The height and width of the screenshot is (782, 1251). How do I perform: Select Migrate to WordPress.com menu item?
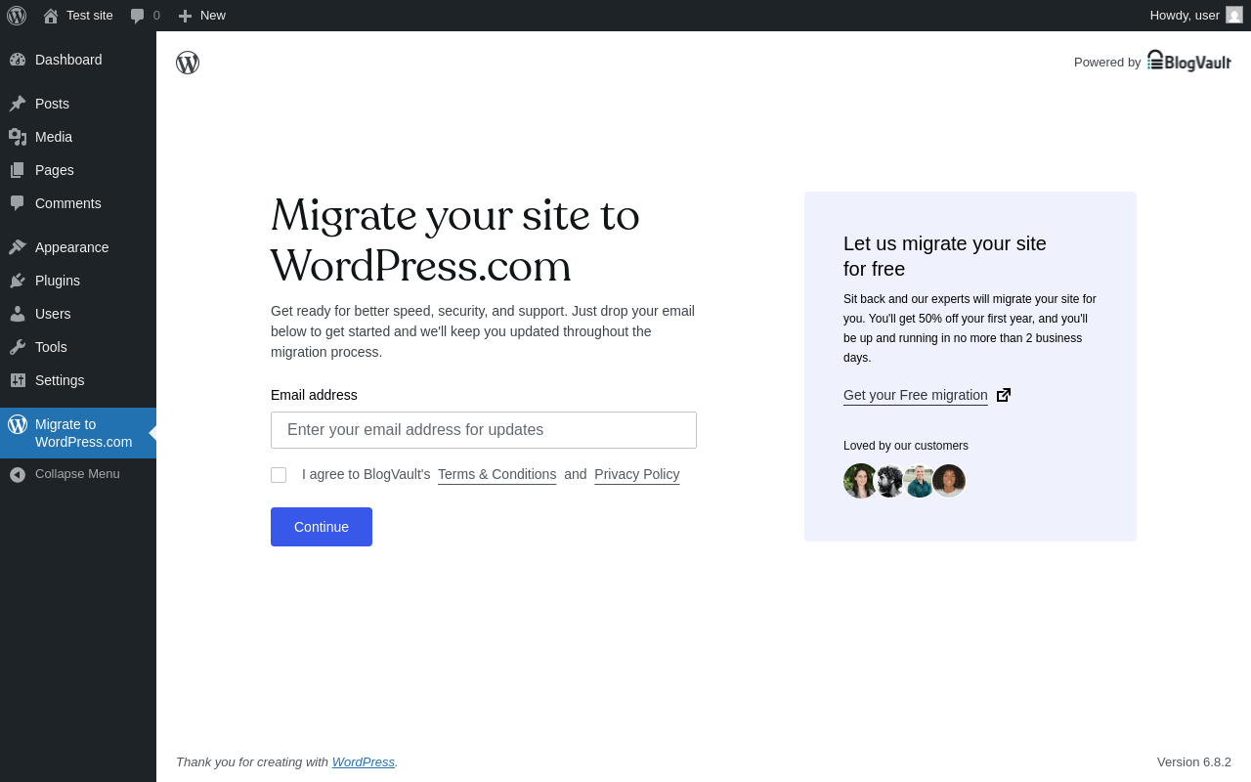coord(78,433)
